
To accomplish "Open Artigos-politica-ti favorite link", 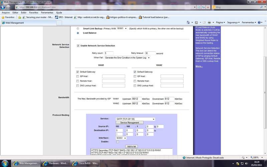I will point(122,17).
